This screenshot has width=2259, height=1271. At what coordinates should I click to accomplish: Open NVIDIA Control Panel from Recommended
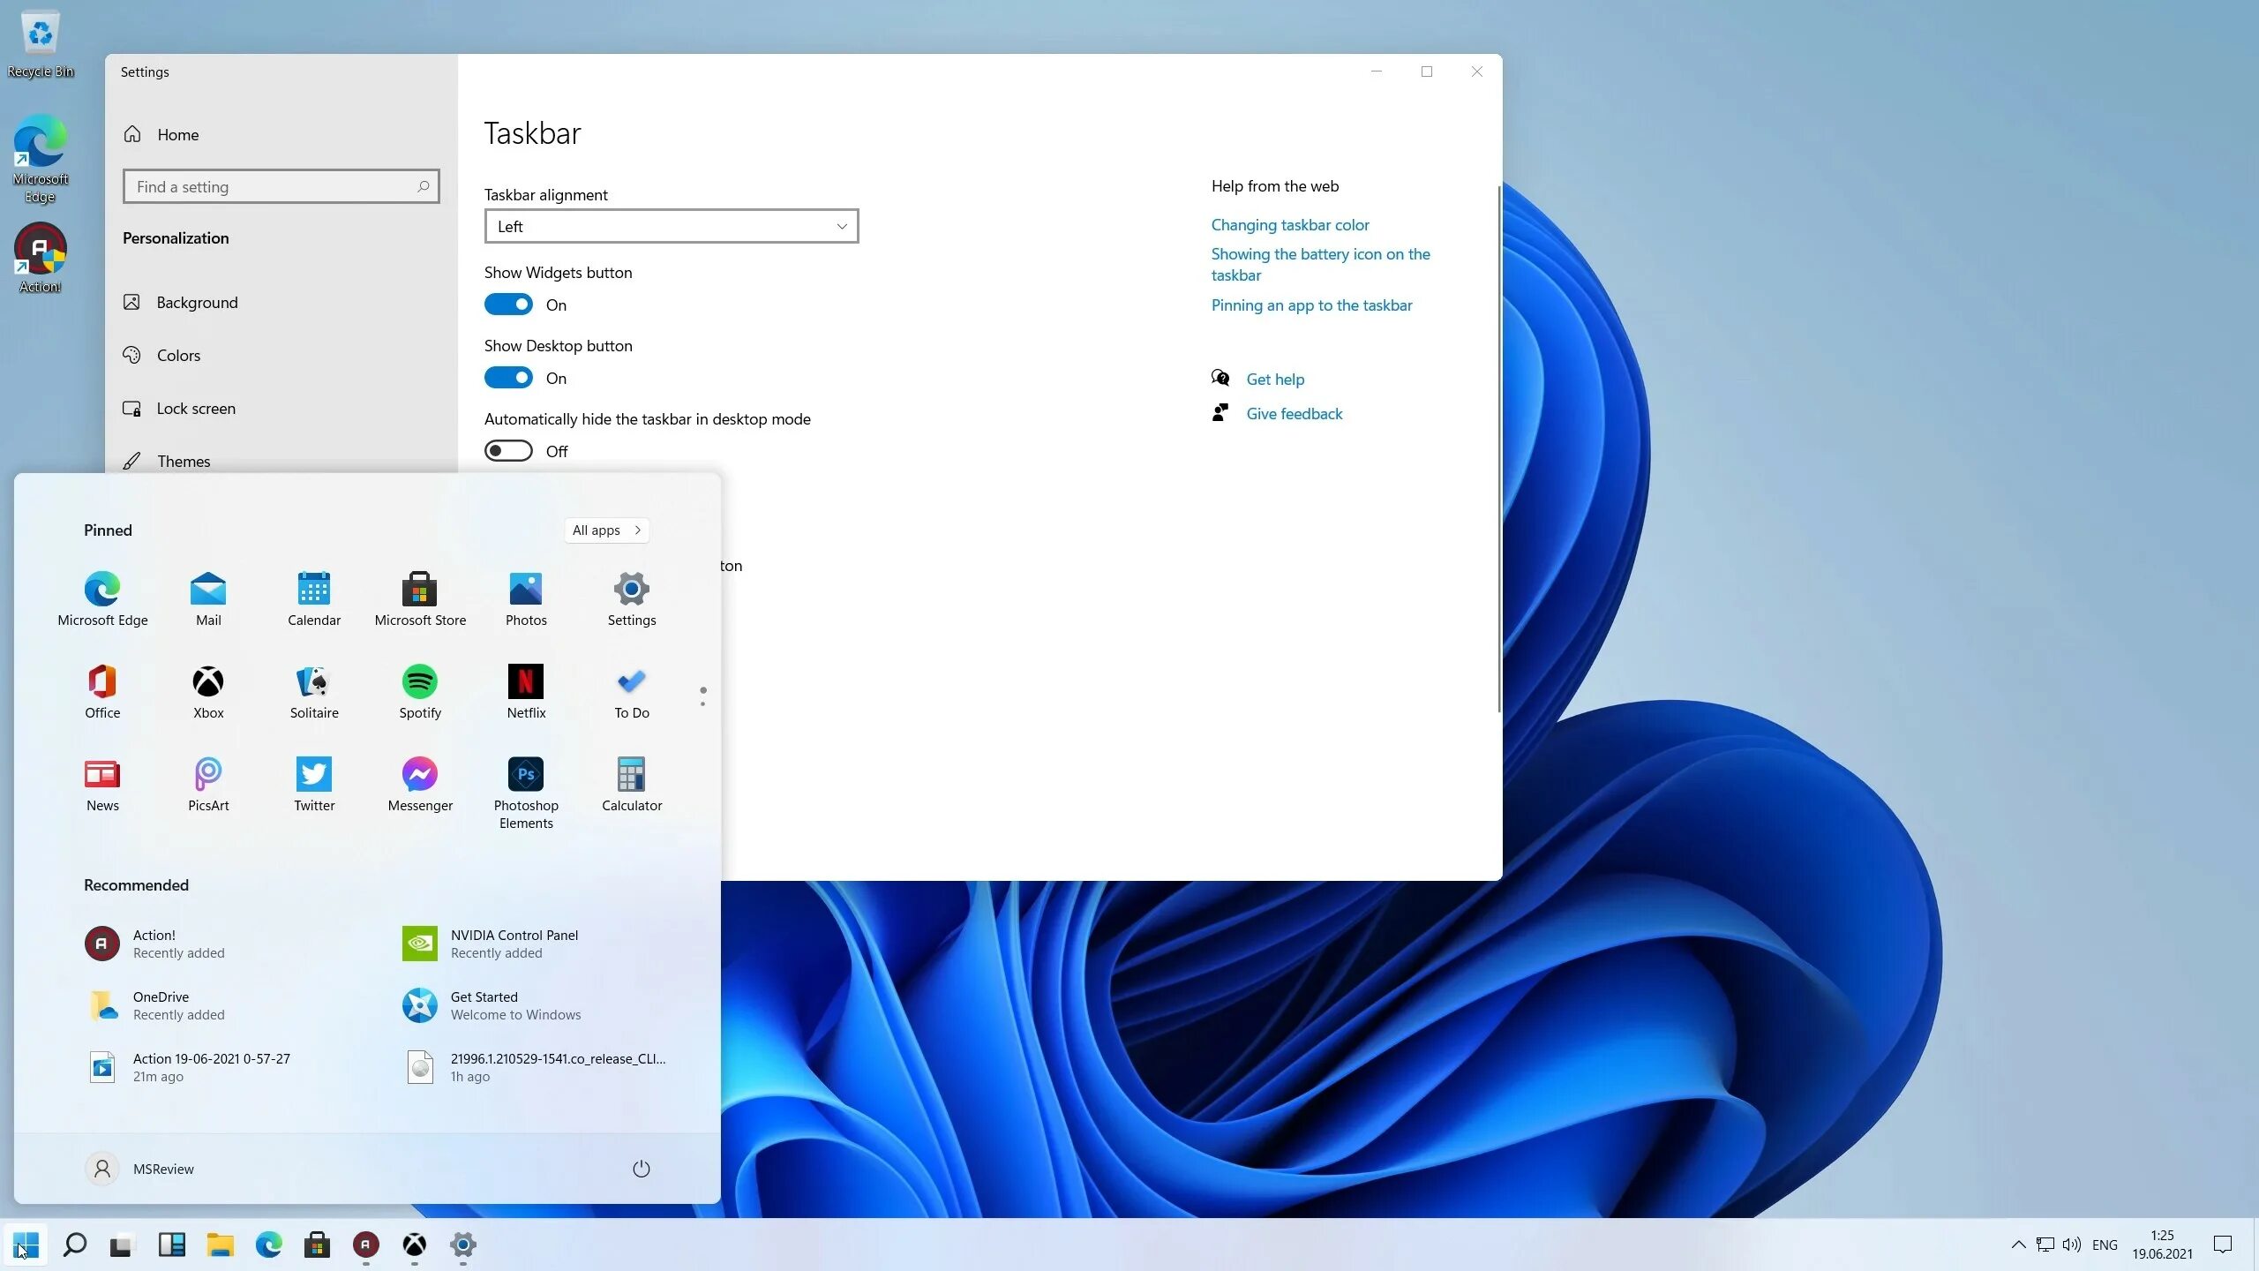pyautogui.click(x=514, y=942)
